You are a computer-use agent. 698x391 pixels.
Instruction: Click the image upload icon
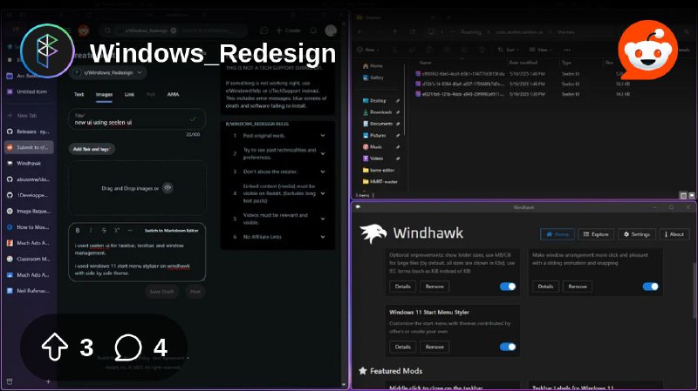pyautogui.click(x=168, y=188)
